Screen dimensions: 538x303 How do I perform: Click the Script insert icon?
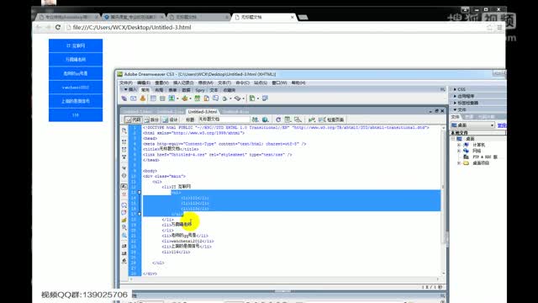pyautogui.click(x=237, y=98)
